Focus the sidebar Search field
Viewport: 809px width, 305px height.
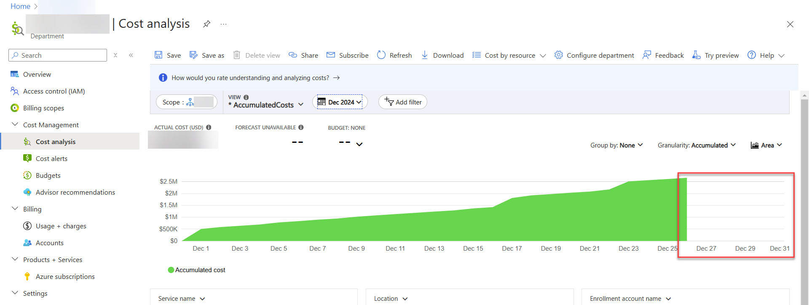click(x=58, y=55)
